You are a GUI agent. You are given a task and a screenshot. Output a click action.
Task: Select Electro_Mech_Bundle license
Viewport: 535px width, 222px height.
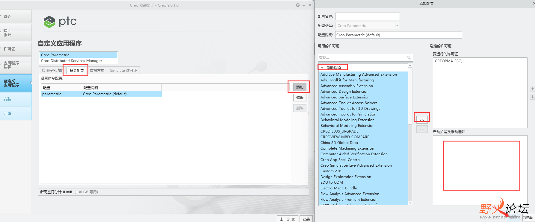(363, 188)
